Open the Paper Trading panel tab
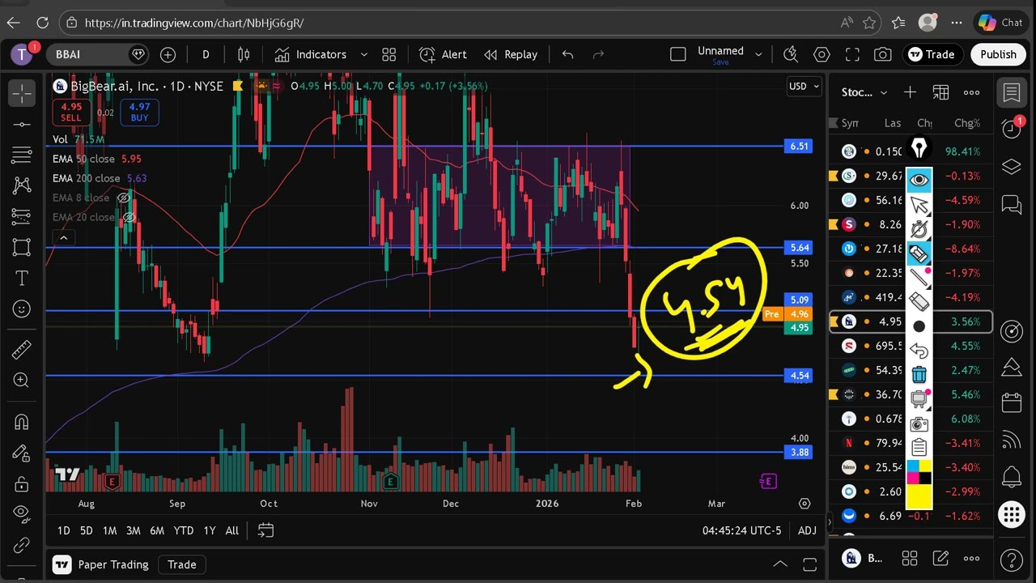Viewport: 1036px width, 583px height. coord(101,564)
